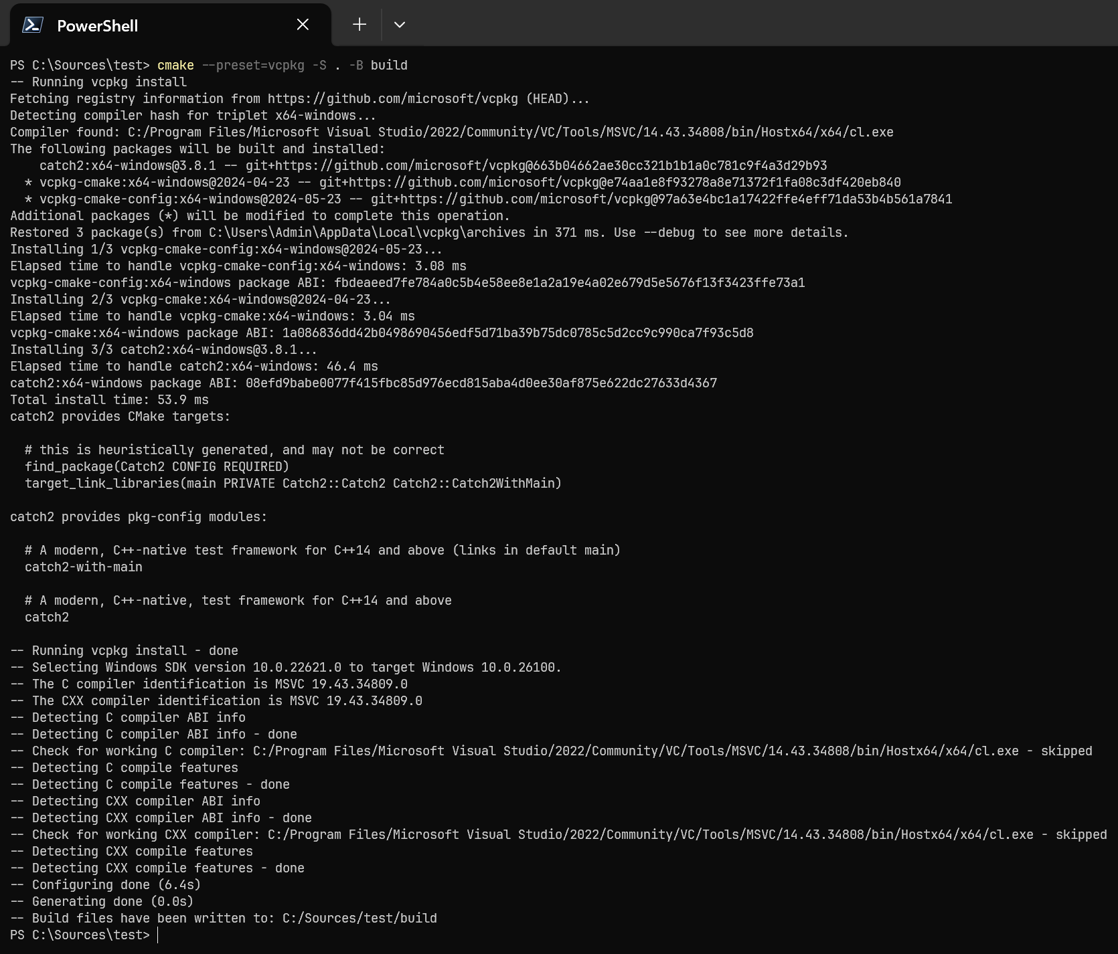Click 'Additional packages (*) will be modified' line
1118x954 pixels.
[x=260, y=216]
